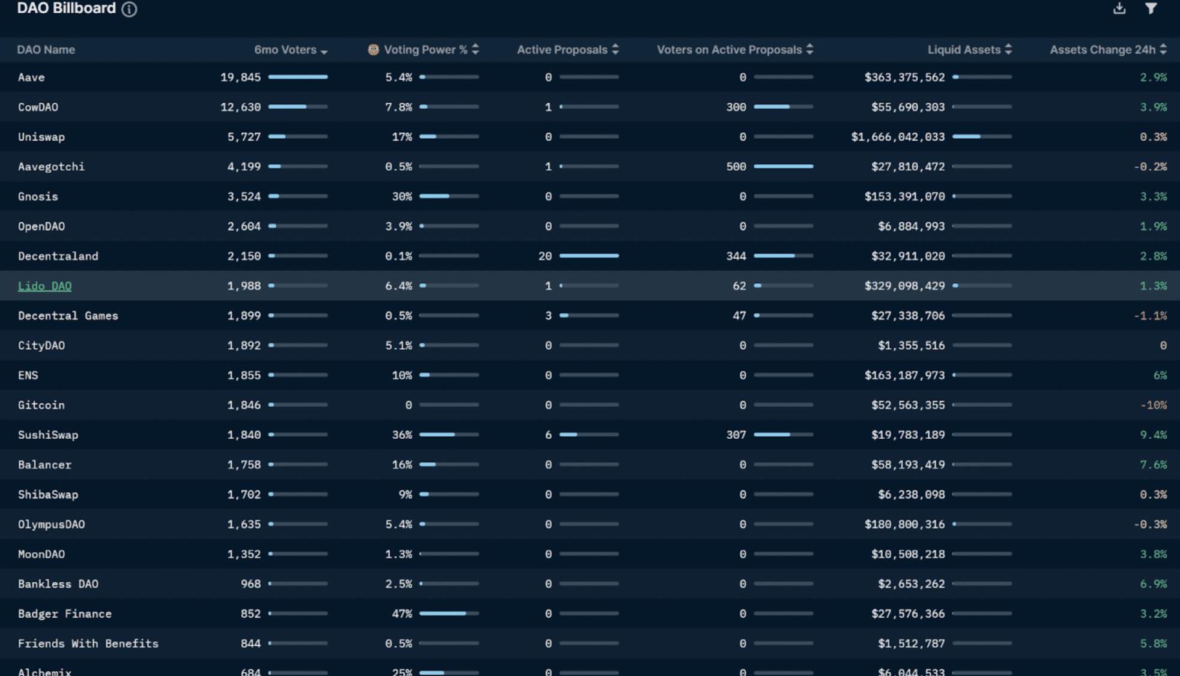
Task: Open the DAO Billboard info icon
Action: 129,9
